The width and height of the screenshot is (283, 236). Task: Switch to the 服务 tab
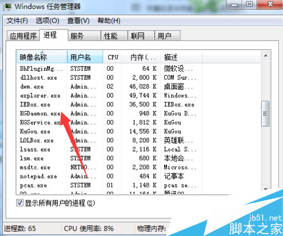pyautogui.click(x=84, y=36)
